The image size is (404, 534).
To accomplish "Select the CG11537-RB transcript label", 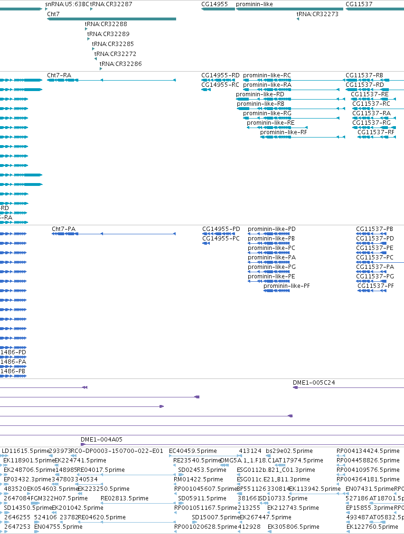I will click(365, 75).
